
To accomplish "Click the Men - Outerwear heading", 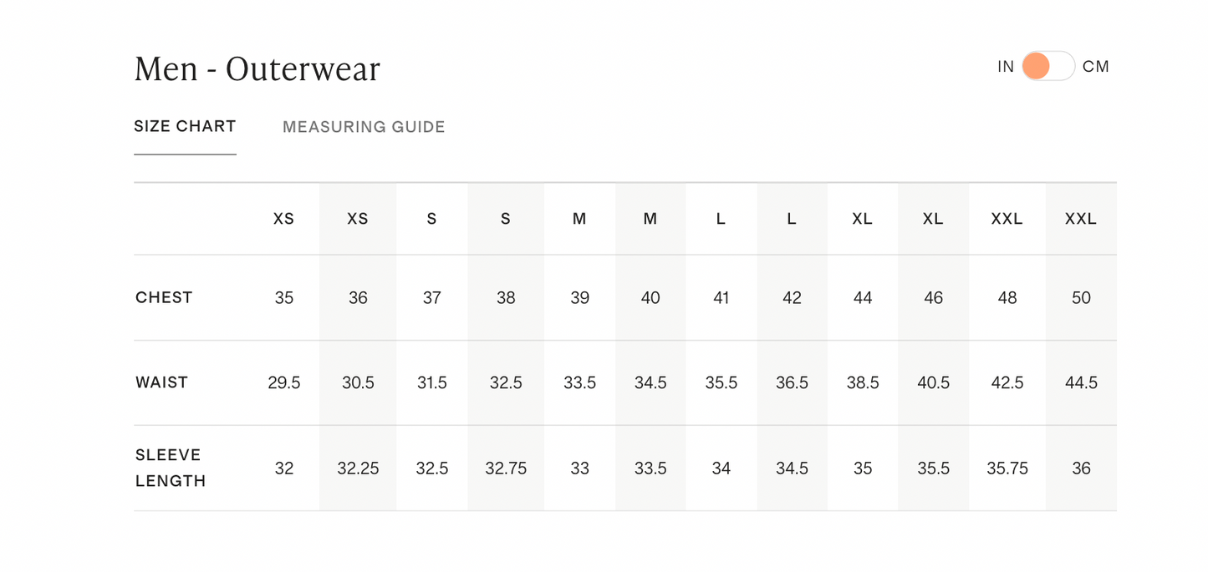I will 257,68.
